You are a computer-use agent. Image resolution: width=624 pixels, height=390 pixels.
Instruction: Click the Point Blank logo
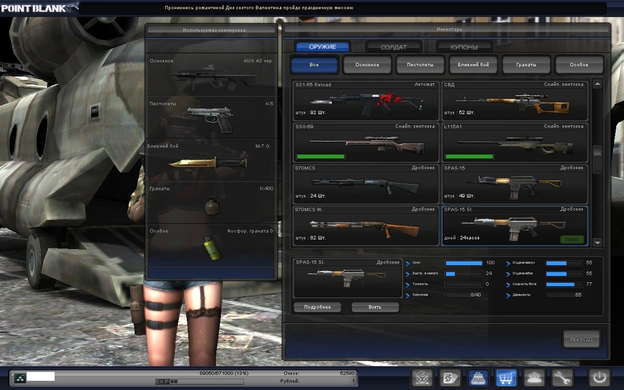click(x=39, y=8)
